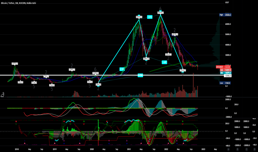Click the 5736.8 pivot label
The height and width of the screenshot is (152, 258).
pos(34,82)
